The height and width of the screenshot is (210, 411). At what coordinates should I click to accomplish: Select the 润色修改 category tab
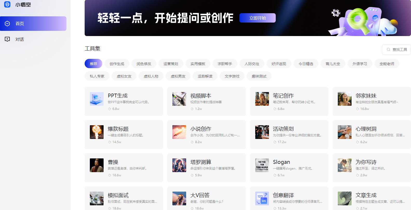coord(144,64)
